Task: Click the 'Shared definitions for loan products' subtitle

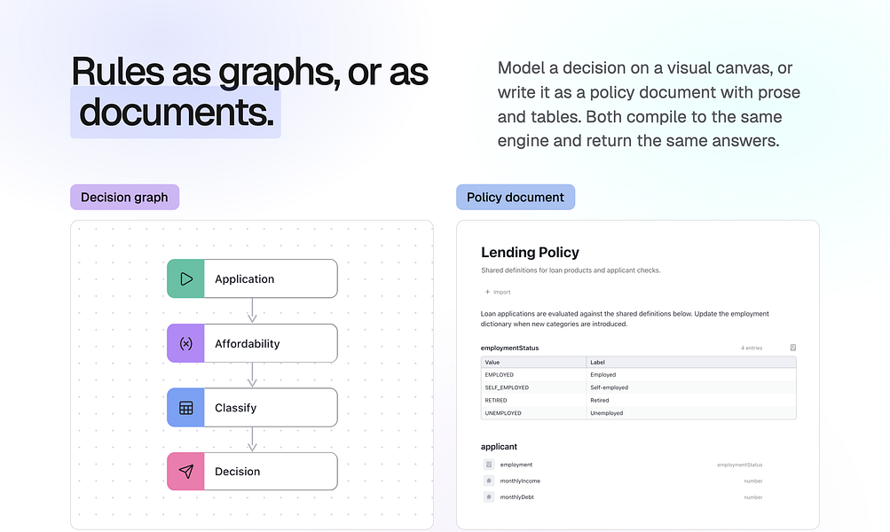Action: [571, 270]
